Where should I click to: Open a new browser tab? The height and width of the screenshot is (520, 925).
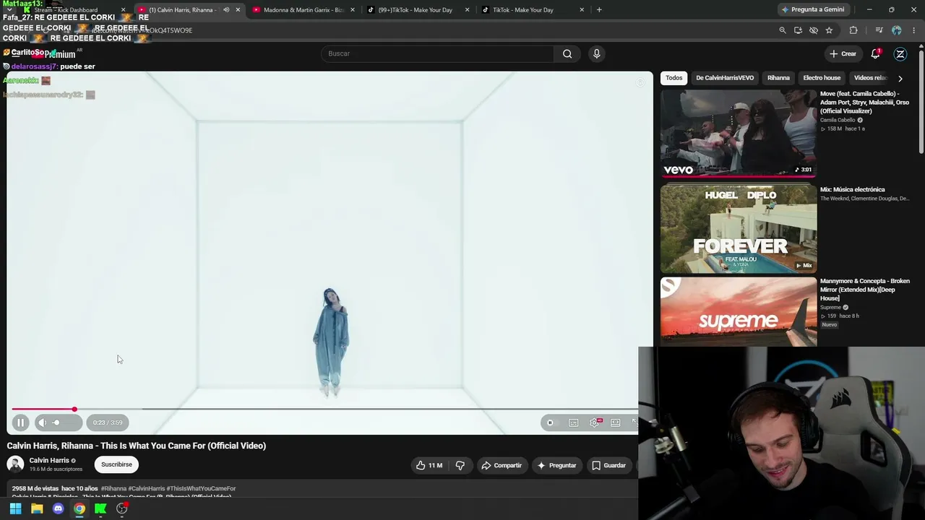click(599, 10)
